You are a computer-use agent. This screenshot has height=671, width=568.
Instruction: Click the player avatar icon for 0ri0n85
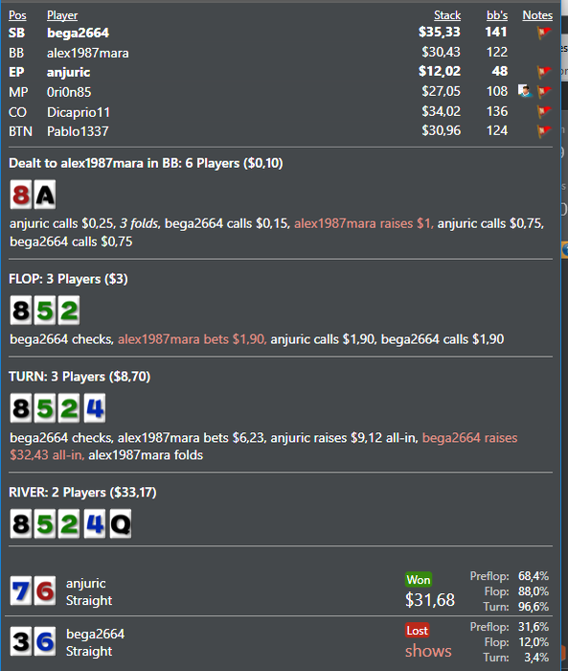[525, 91]
